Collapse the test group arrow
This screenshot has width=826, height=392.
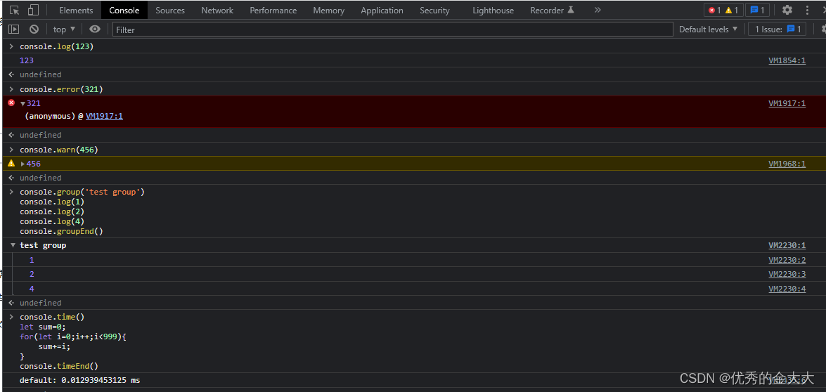point(13,245)
